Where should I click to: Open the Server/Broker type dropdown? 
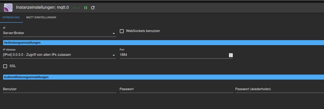[59, 33]
